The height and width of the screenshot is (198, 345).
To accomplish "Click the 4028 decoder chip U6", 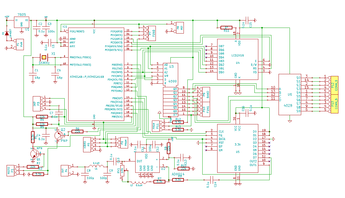I will tap(290, 94).
